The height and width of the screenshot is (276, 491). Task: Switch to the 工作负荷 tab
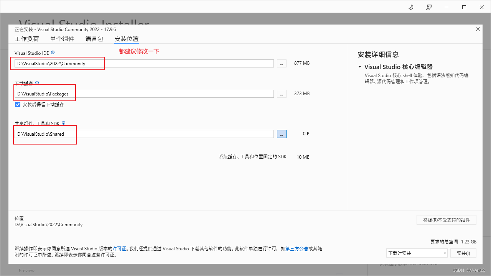point(27,39)
